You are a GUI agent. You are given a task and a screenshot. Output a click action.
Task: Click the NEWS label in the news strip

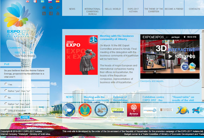click(70, 97)
